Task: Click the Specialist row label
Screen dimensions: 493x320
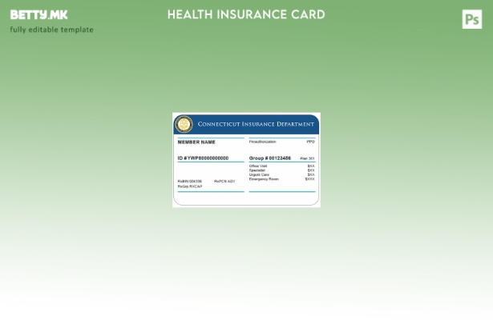Action: point(257,170)
